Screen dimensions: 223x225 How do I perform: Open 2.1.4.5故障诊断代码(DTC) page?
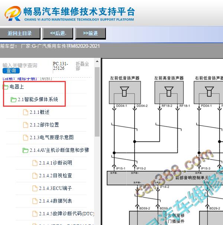point(67,213)
